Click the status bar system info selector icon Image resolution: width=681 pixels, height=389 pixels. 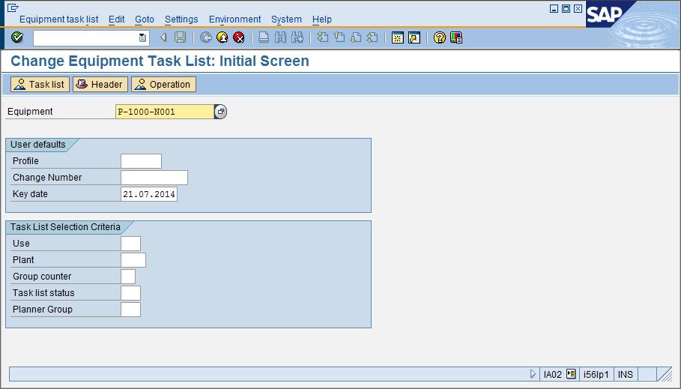point(571,374)
